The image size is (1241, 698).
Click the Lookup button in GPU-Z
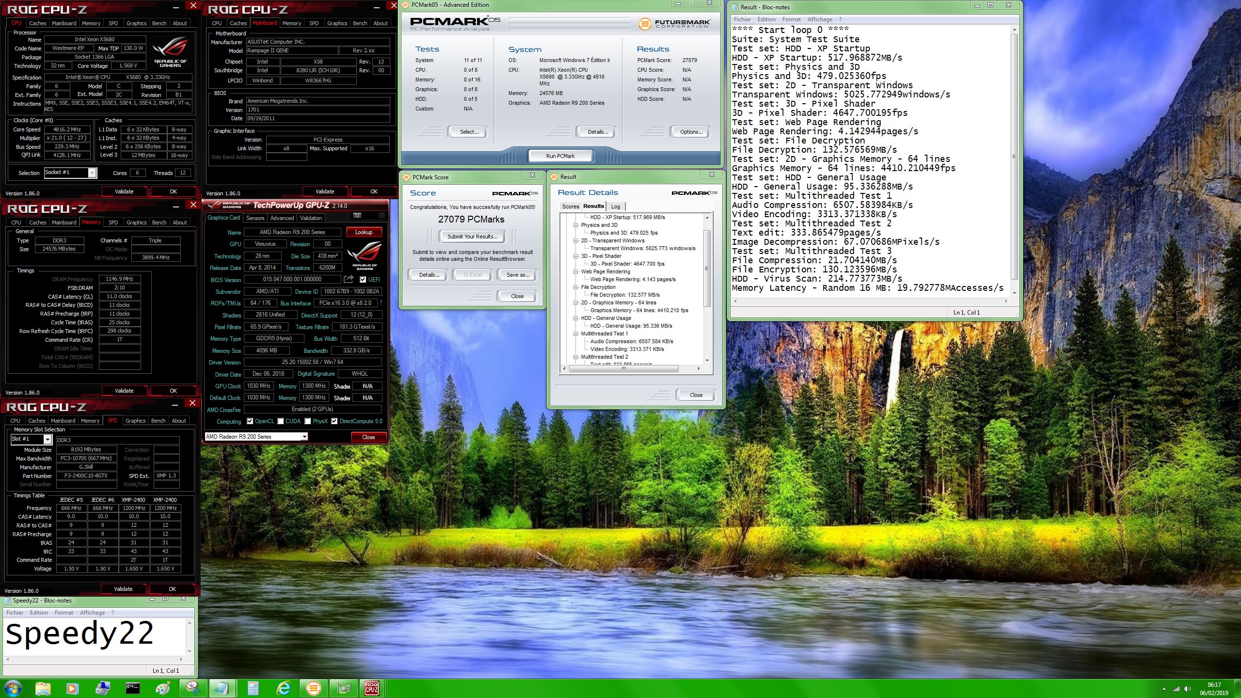pos(364,232)
